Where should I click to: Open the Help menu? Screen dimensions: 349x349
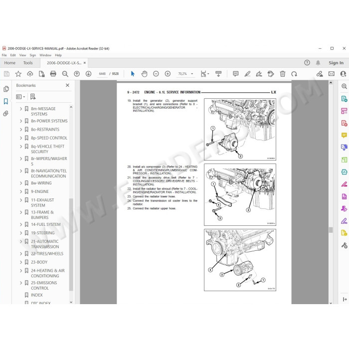58,55
